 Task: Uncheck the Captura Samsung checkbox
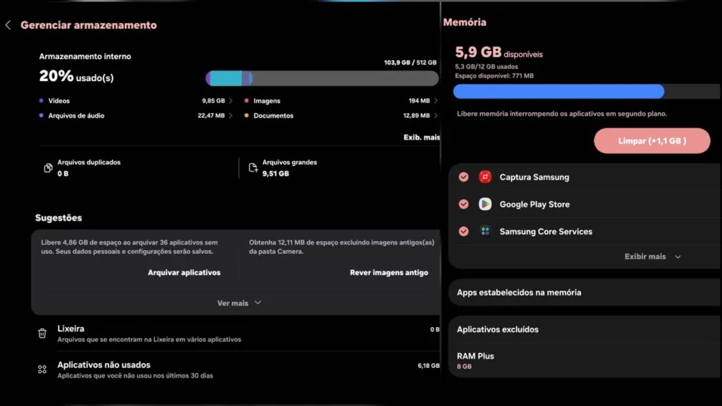(463, 177)
